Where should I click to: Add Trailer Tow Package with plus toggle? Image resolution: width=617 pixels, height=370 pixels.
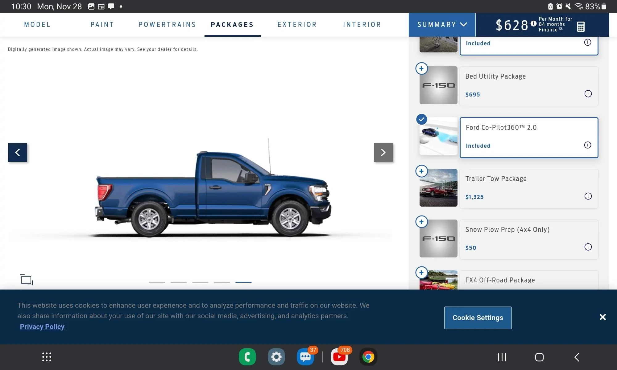pos(421,171)
